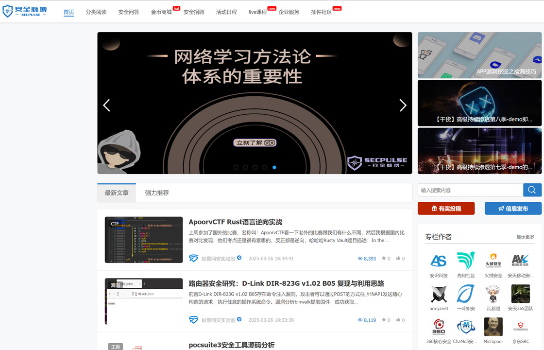The image size is (544, 350).
Task: Click the 网络学习方法论 carousel banner image
Action: (255, 103)
